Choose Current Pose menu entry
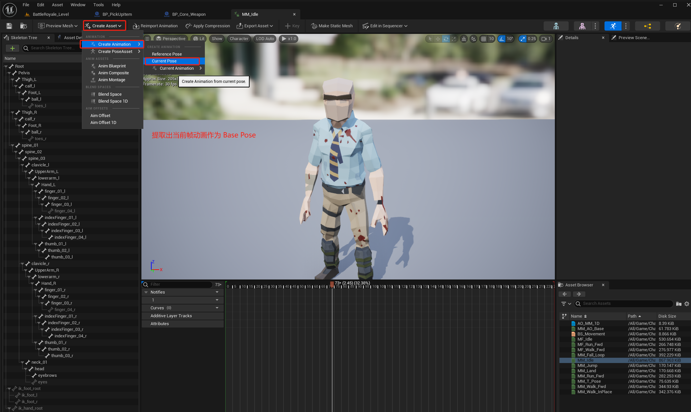The image size is (691, 412). [164, 61]
